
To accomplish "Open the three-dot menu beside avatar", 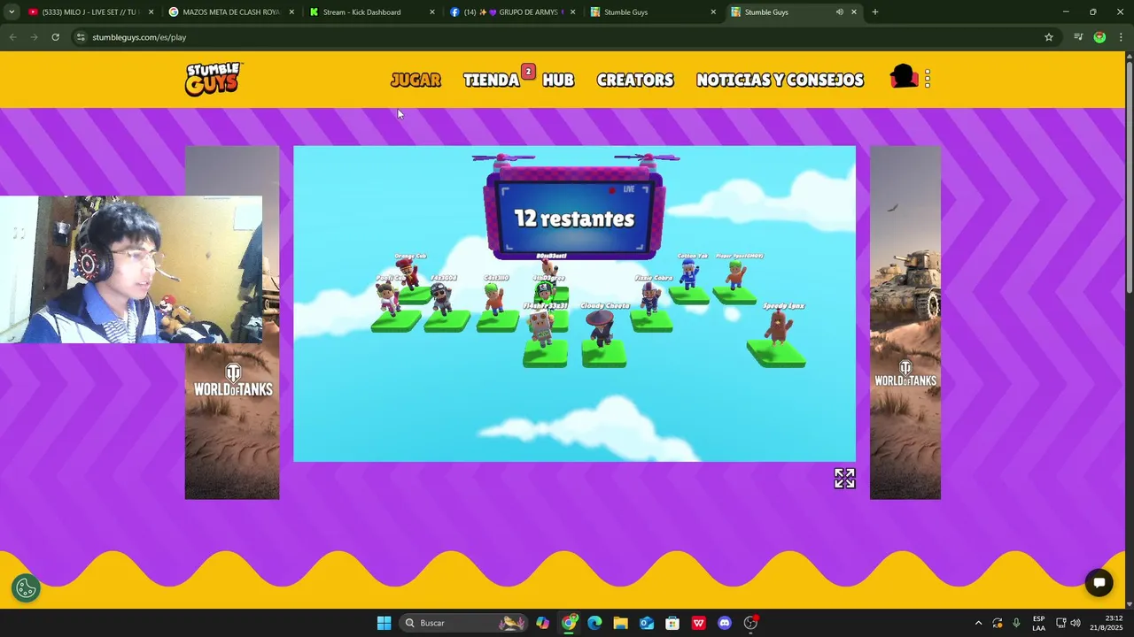I will point(928,79).
